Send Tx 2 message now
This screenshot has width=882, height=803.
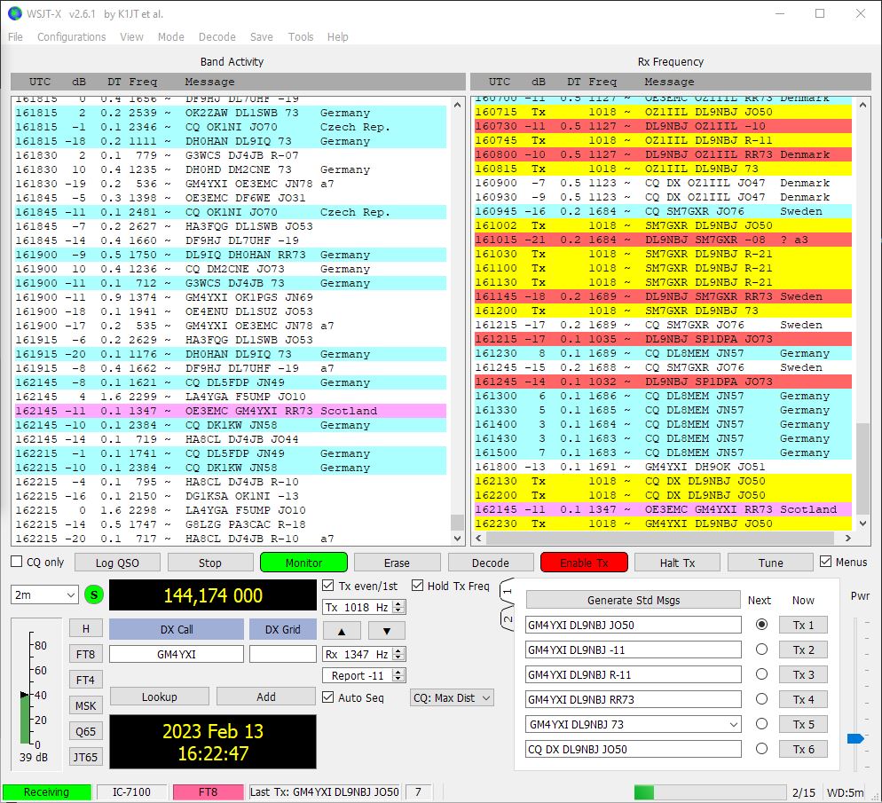(x=803, y=649)
